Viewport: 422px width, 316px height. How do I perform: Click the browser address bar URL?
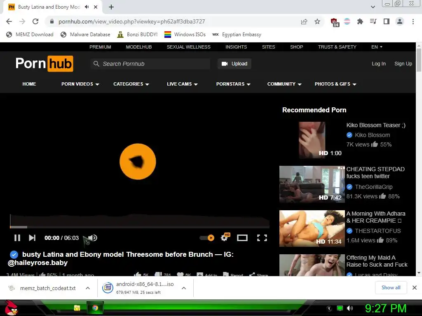coord(131,21)
